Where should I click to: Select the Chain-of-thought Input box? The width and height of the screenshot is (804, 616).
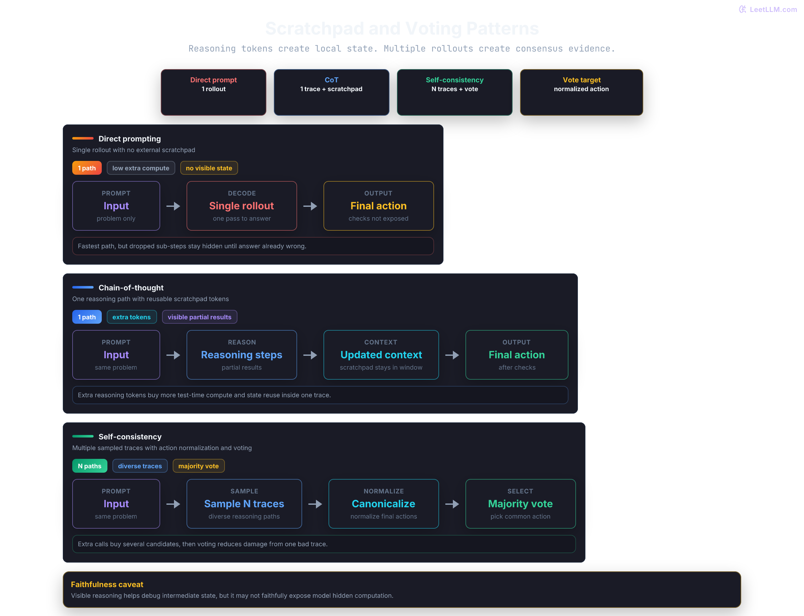116,355
